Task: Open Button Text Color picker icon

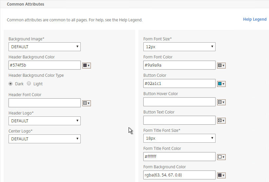Action: (221, 120)
